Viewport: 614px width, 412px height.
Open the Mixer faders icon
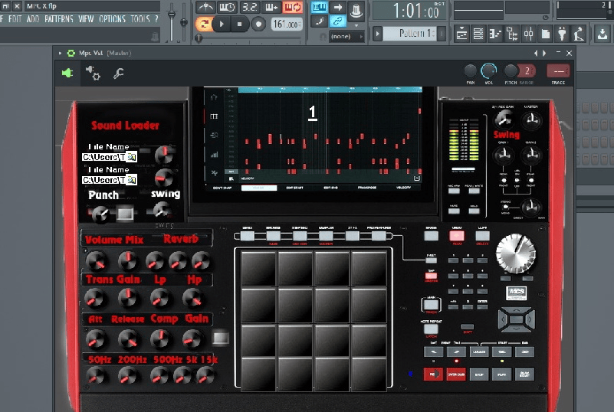click(x=529, y=34)
